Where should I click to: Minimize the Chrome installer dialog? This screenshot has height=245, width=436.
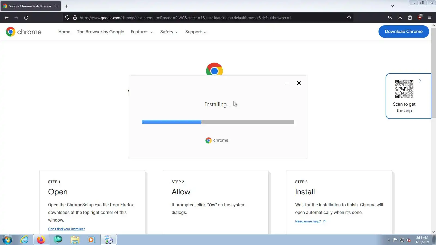[x=287, y=83]
